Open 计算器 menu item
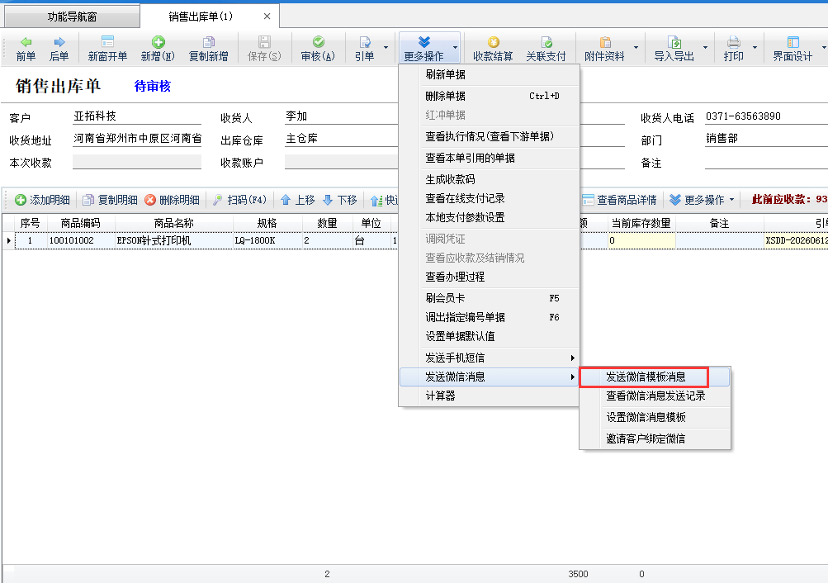The image size is (828, 583). 489,396
